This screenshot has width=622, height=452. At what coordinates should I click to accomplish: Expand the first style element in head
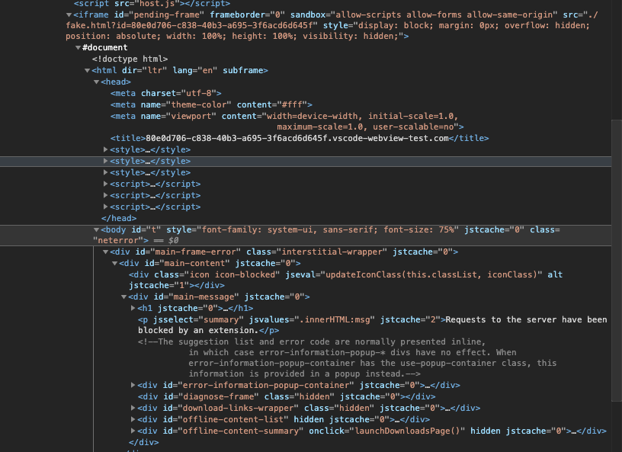pos(104,149)
